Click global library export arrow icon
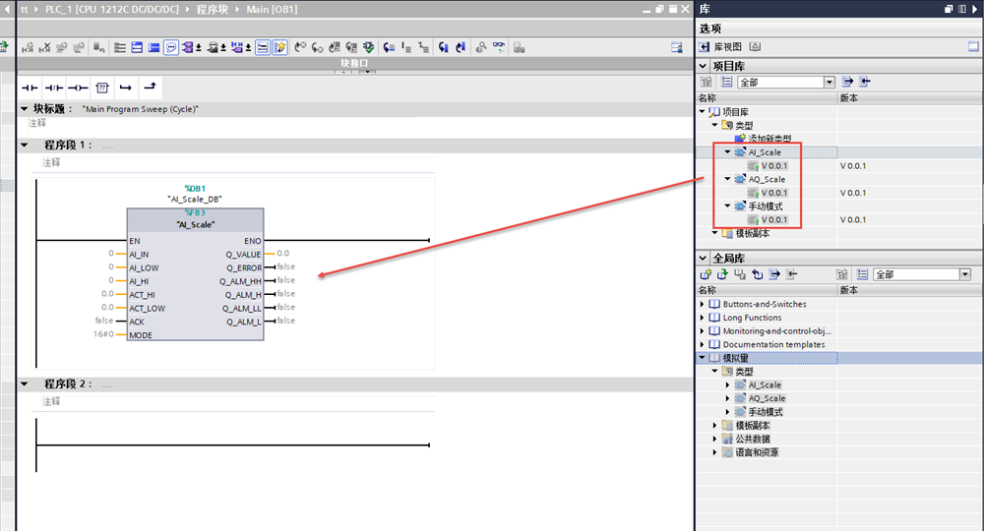The image size is (984, 531). click(774, 274)
